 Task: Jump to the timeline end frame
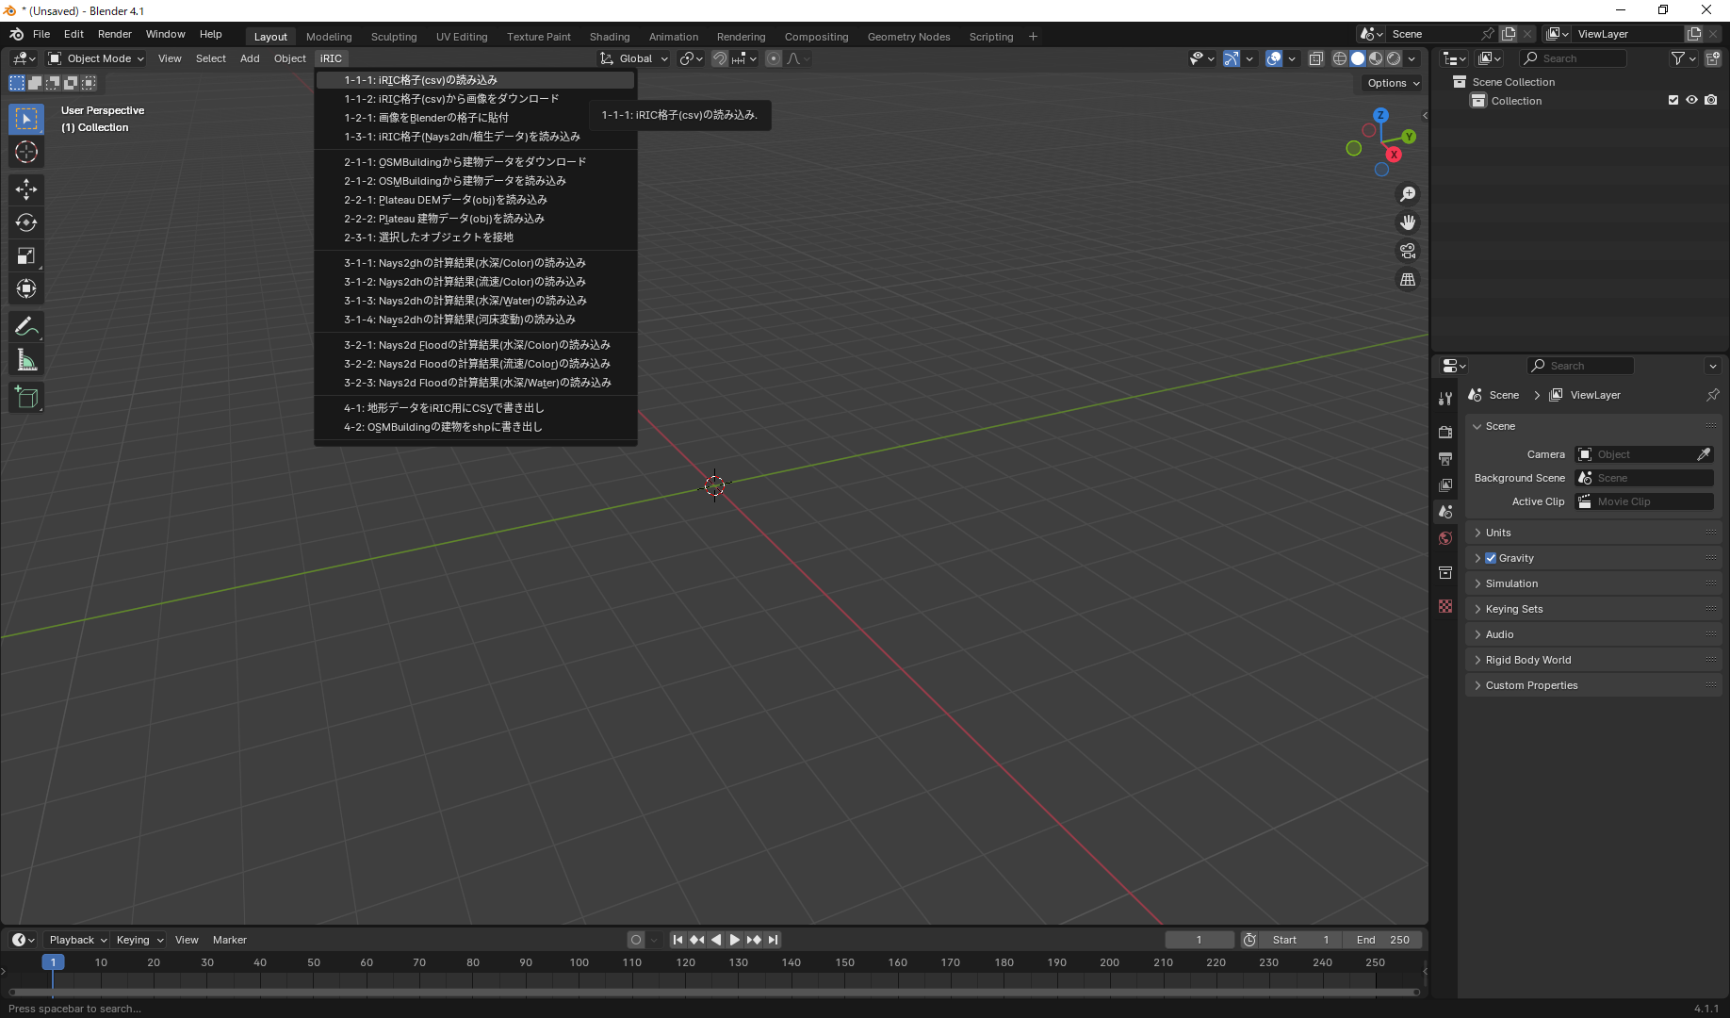[773, 940]
